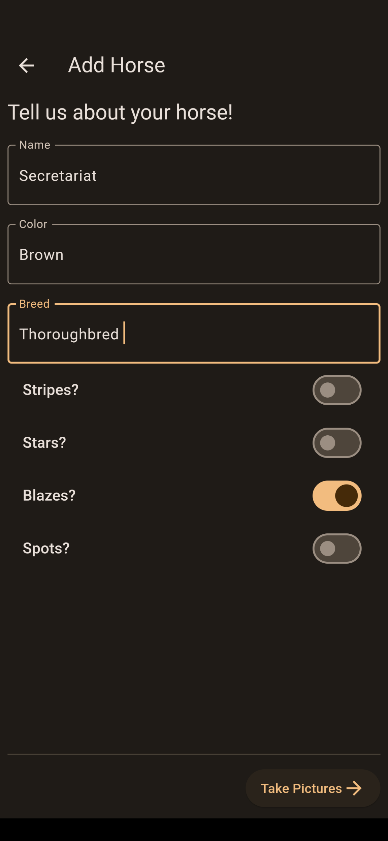Click the "Stripes?" label

pos(51,390)
